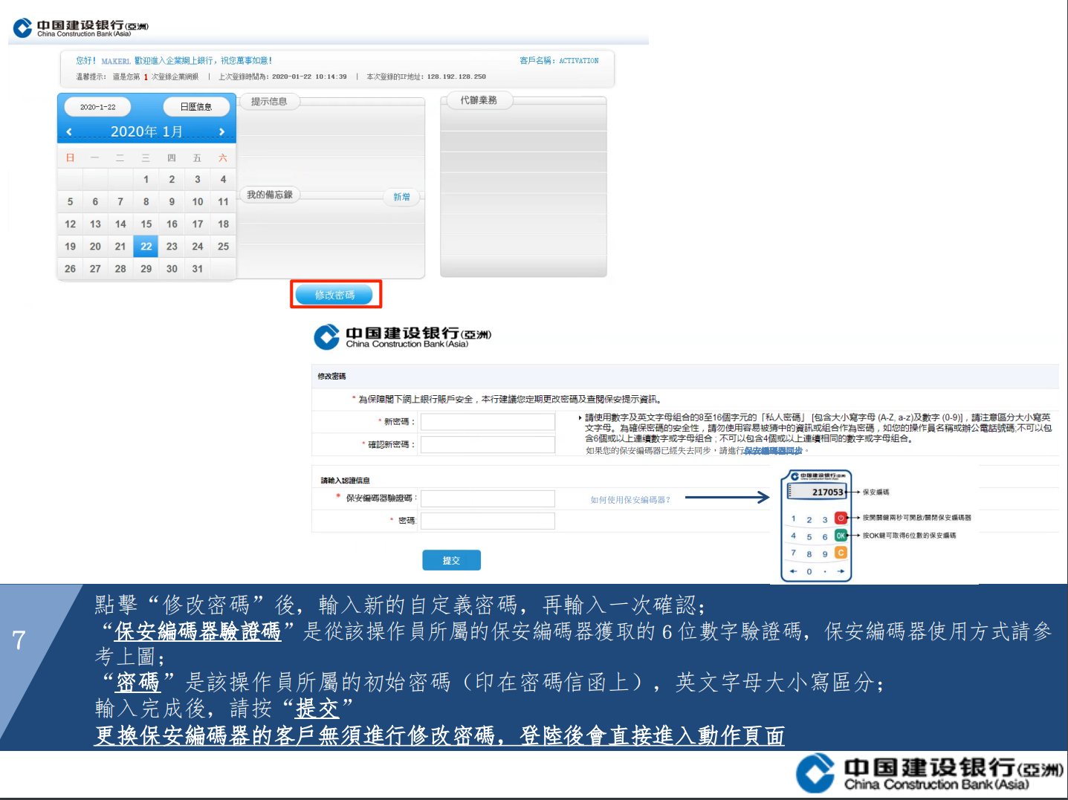Click the 修改密碼 section heading

(331, 377)
